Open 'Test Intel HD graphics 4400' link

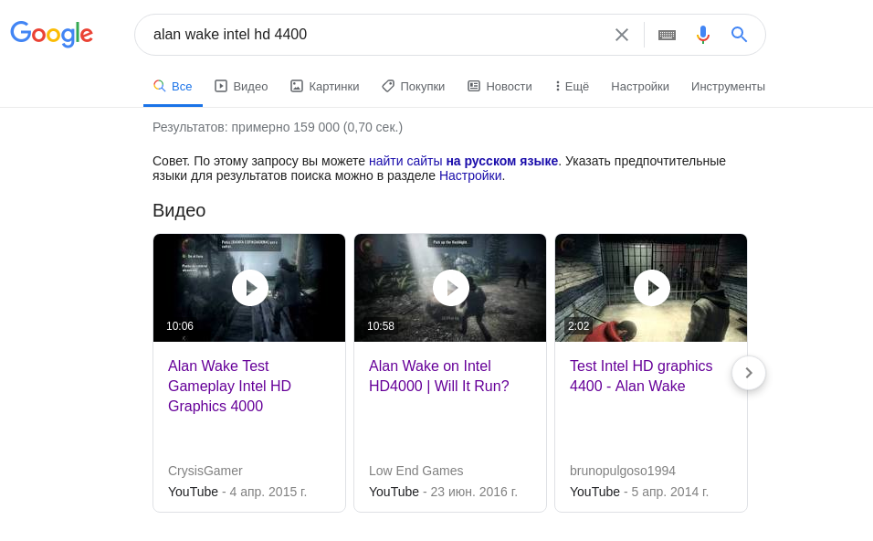pos(641,377)
